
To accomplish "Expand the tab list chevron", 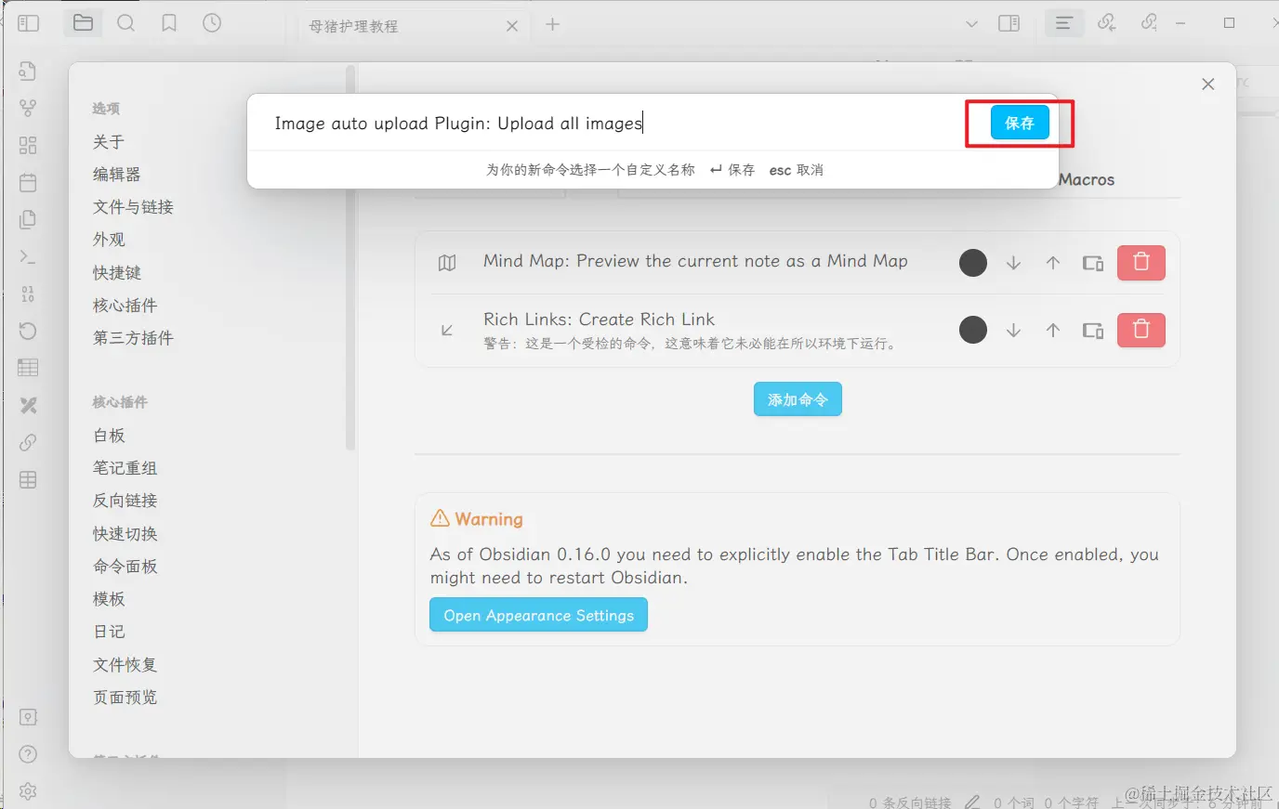I will tap(971, 24).
